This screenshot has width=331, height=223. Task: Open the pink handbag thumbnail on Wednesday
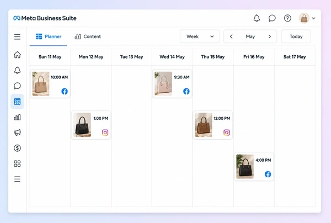pos(163,84)
